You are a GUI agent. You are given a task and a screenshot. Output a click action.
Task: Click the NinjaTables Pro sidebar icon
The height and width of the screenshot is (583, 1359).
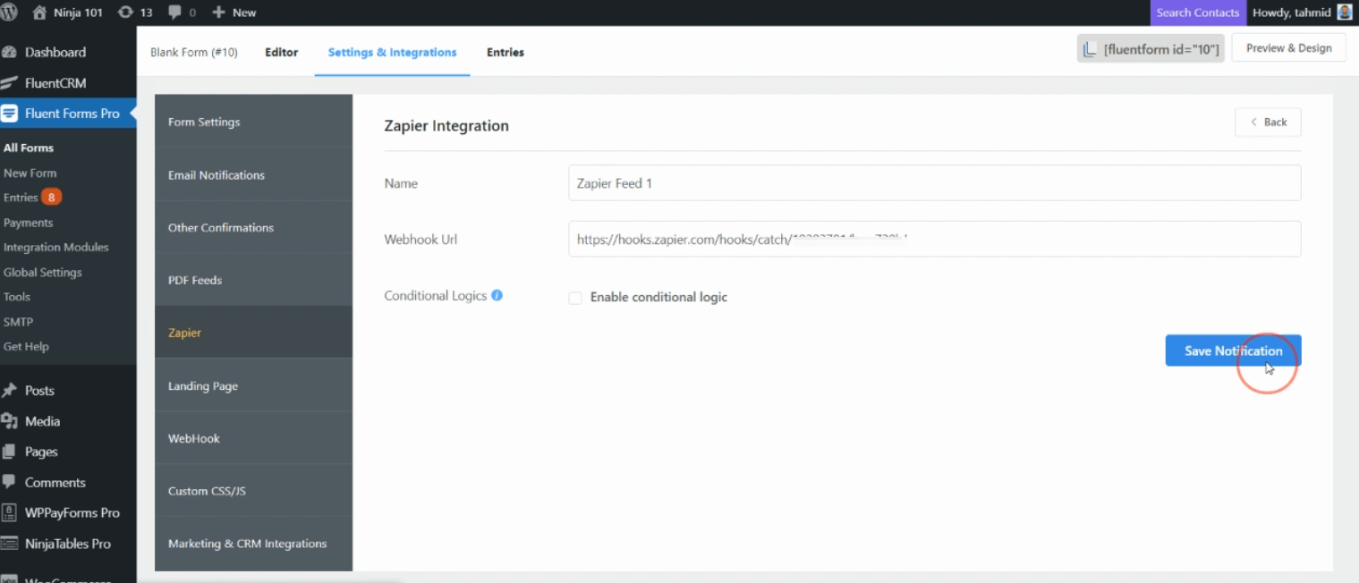(x=14, y=543)
